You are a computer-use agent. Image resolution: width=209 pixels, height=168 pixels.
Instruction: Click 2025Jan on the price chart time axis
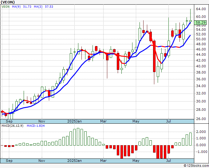pos(74,121)
